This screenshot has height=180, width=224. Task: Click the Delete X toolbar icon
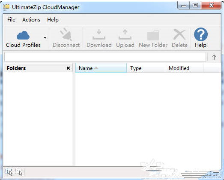tap(179, 34)
